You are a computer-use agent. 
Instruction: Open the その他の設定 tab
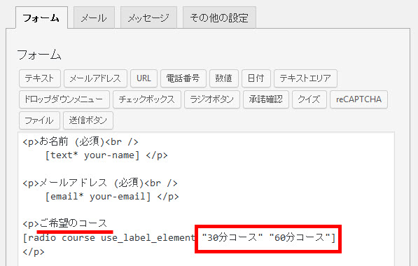[219, 17]
